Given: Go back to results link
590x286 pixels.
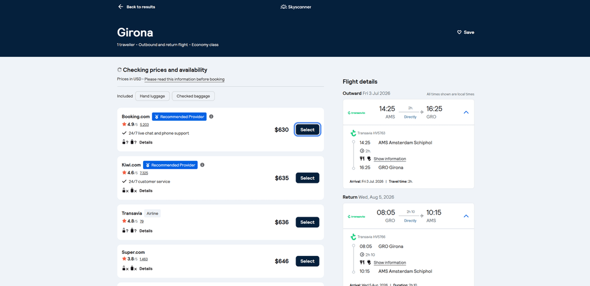Looking at the screenshot, I should pos(141,7).
